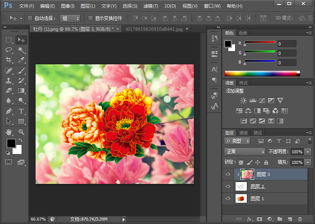Close the 牡丹 (1).png document tab

tap(118, 29)
